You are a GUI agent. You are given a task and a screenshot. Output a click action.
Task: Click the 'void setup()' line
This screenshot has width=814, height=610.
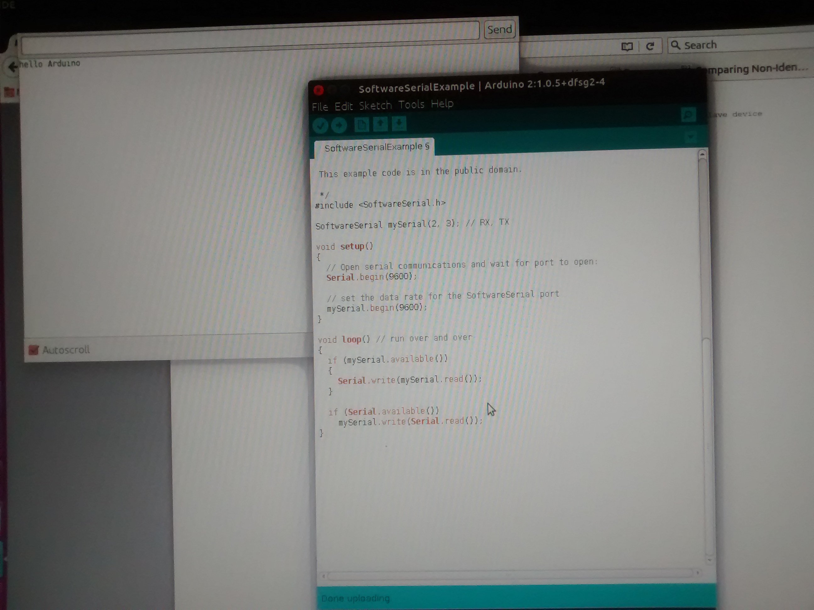(345, 246)
